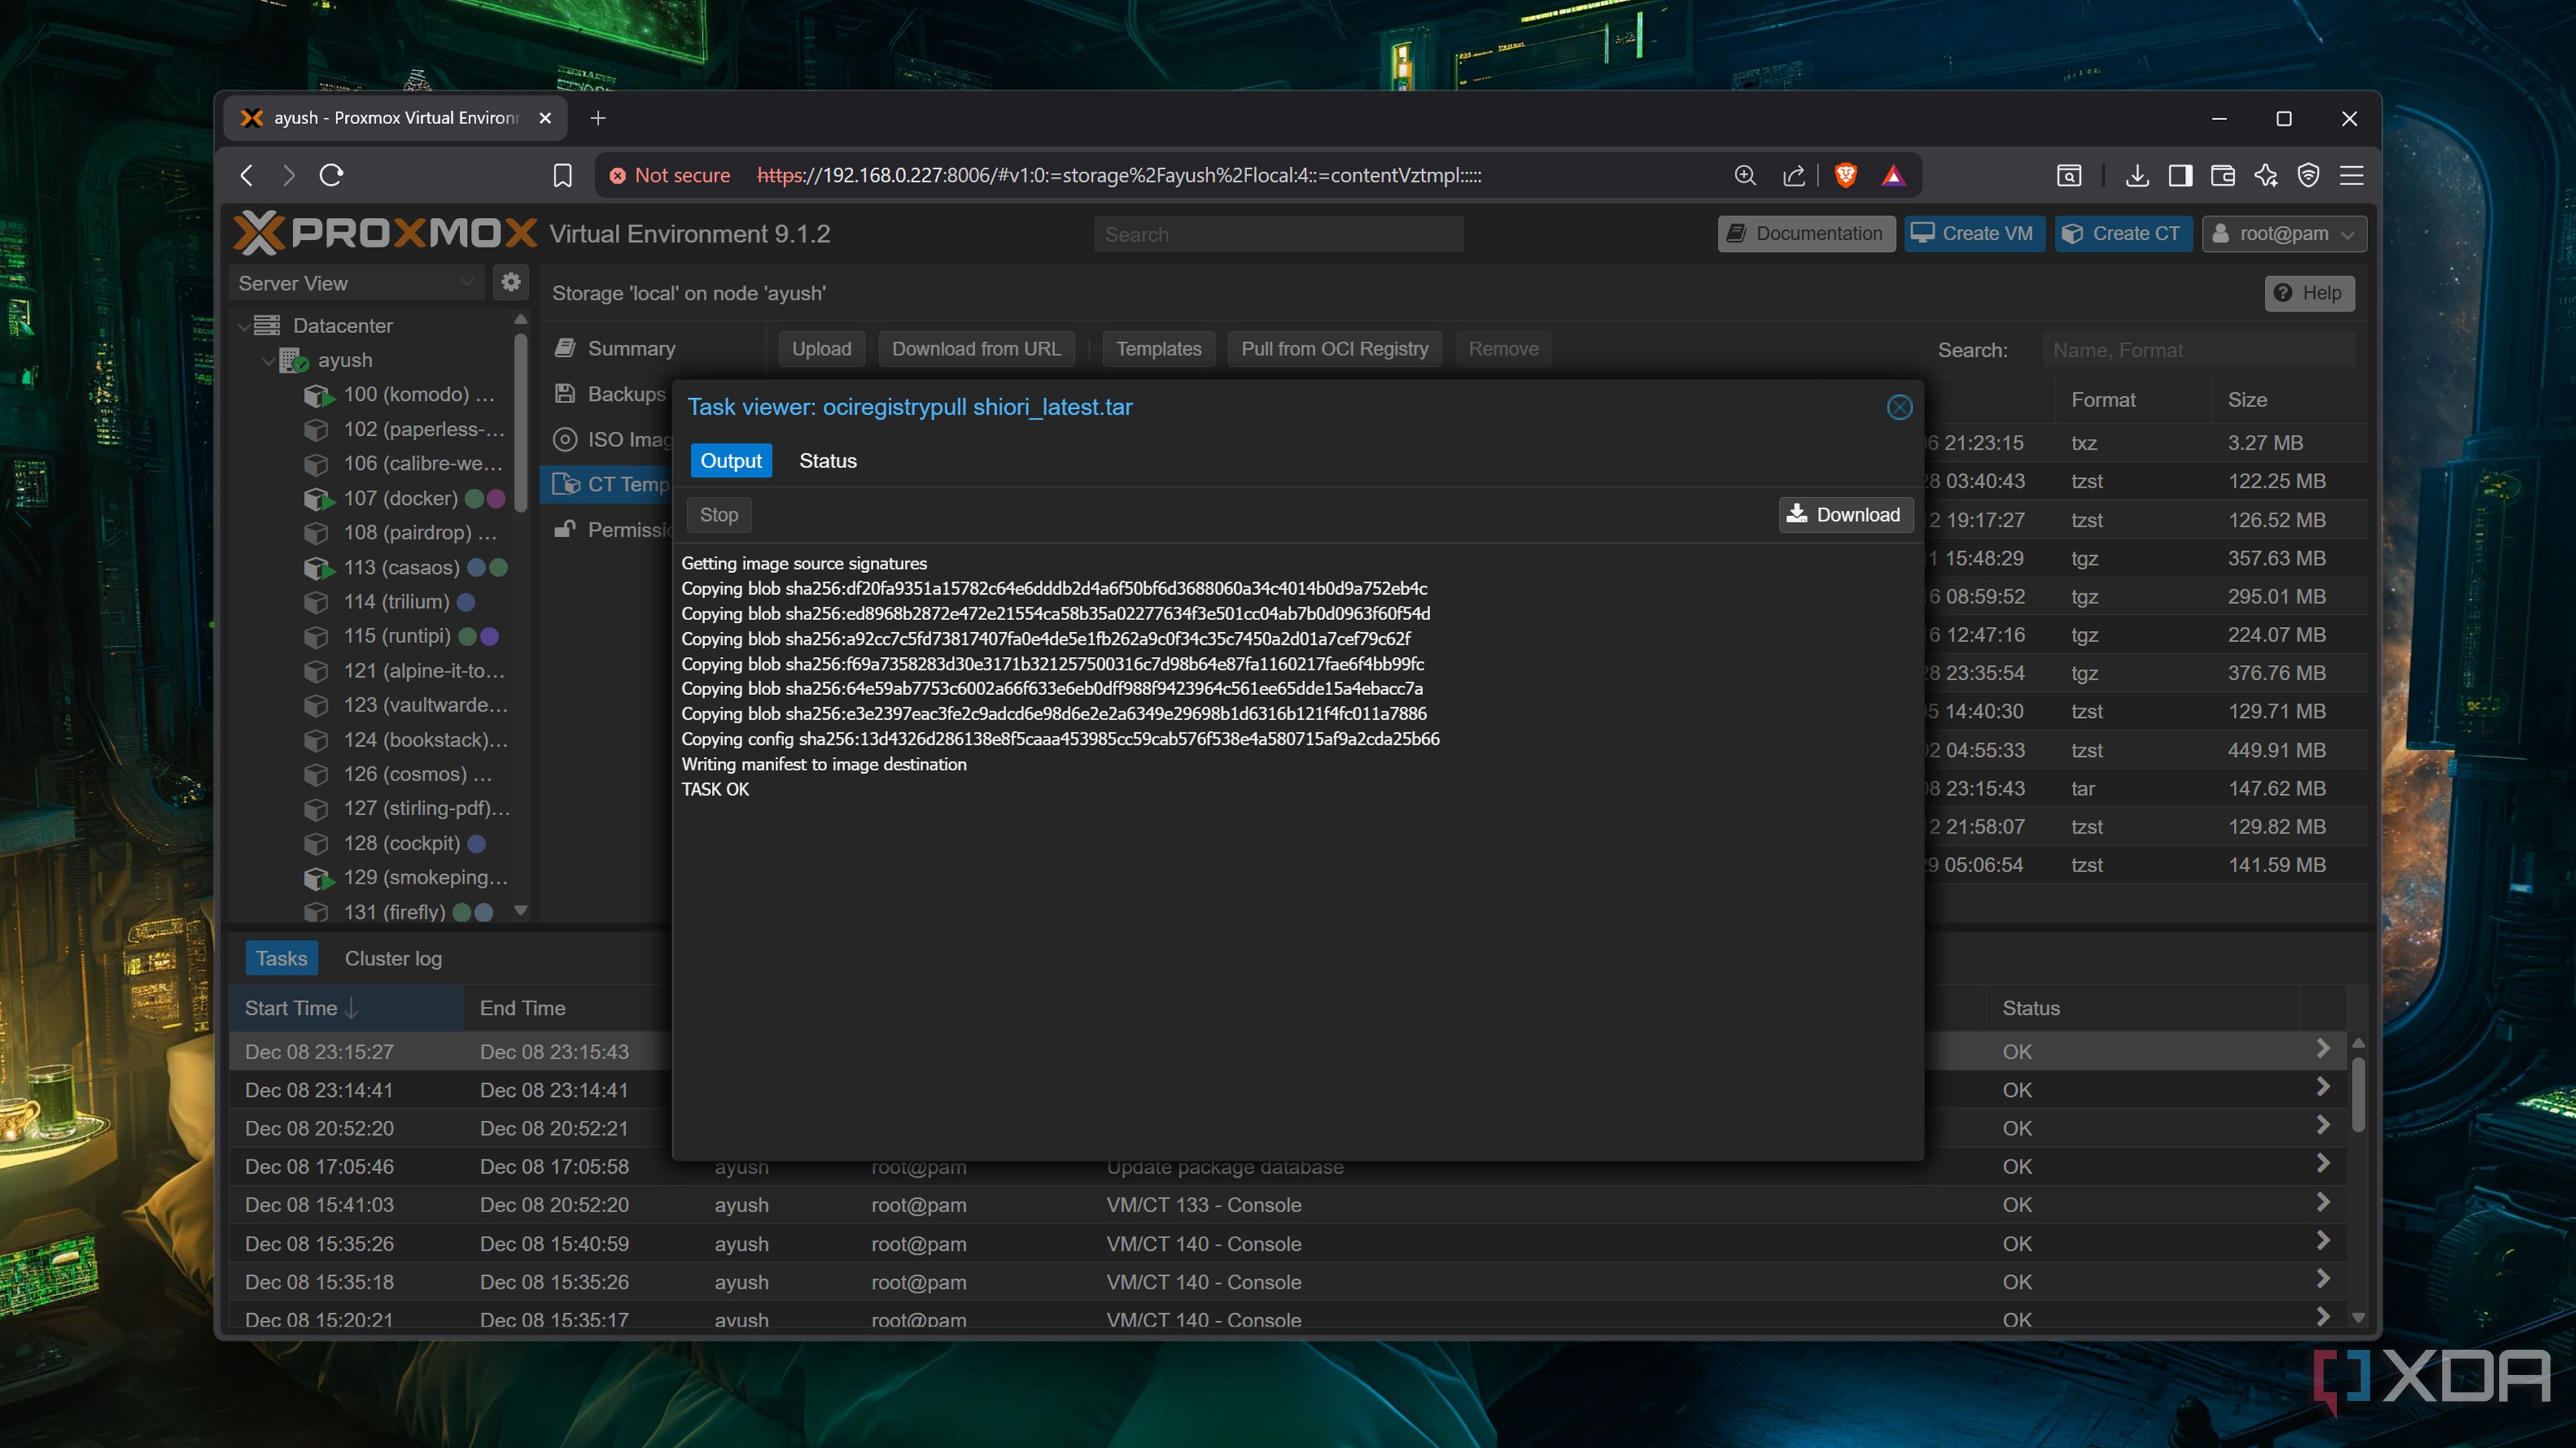Click the Upload button

tap(821, 349)
